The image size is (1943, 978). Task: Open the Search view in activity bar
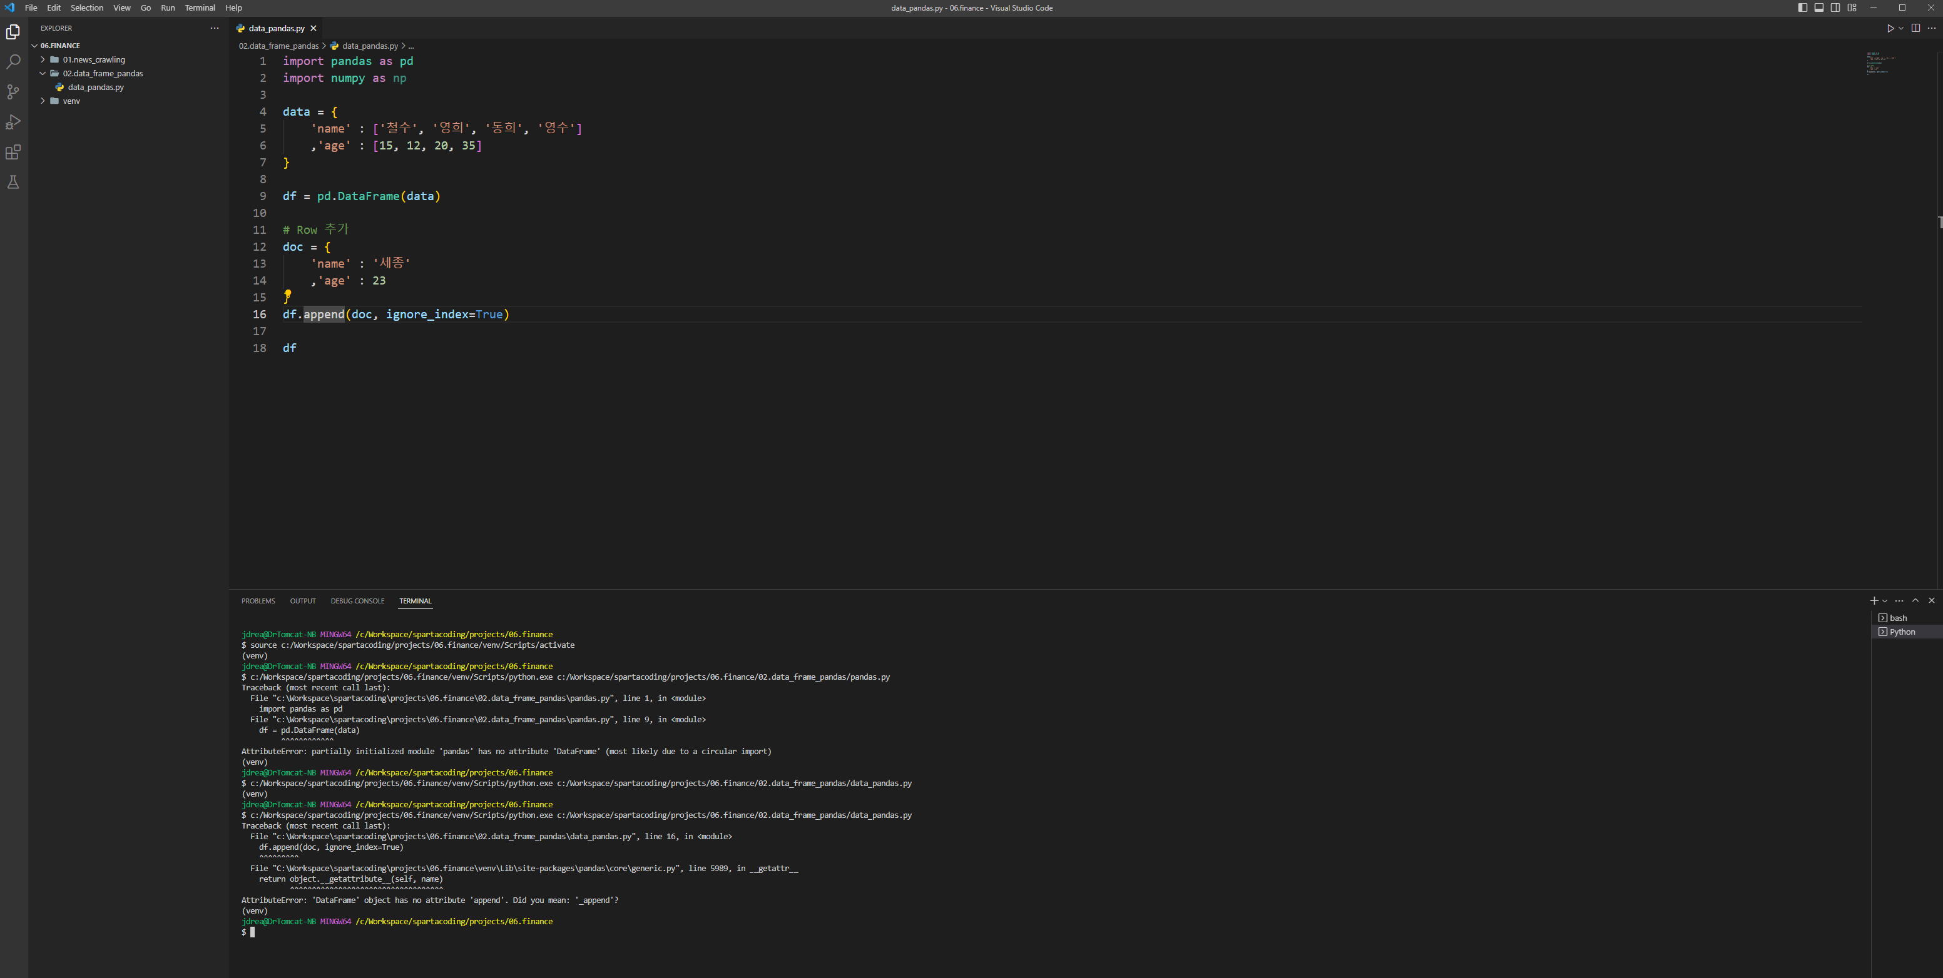click(x=13, y=62)
